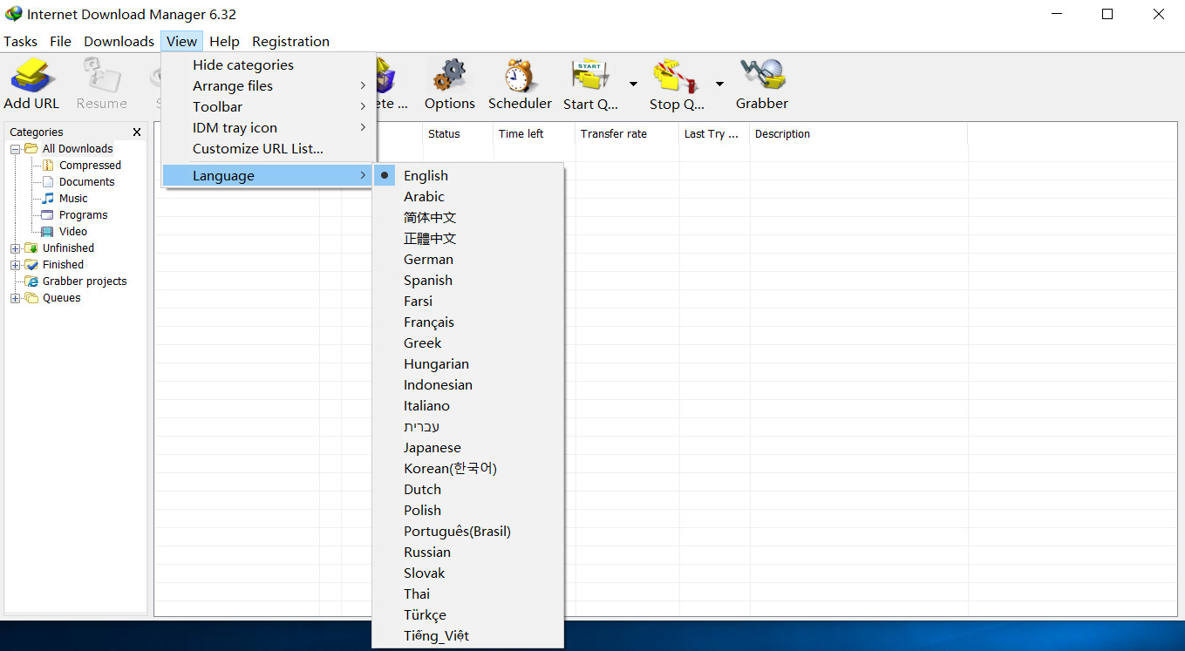Select Polish language option
The height and width of the screenshot is (651, 1185).
tap(468, 510)
